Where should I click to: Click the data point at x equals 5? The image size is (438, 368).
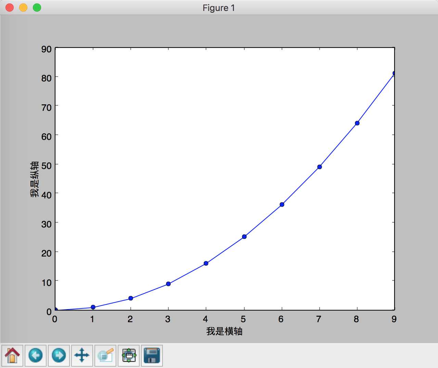click(x=244, y=237)
